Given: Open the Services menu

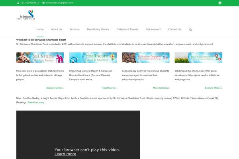Looking at the screenshot, I should 74,29.
